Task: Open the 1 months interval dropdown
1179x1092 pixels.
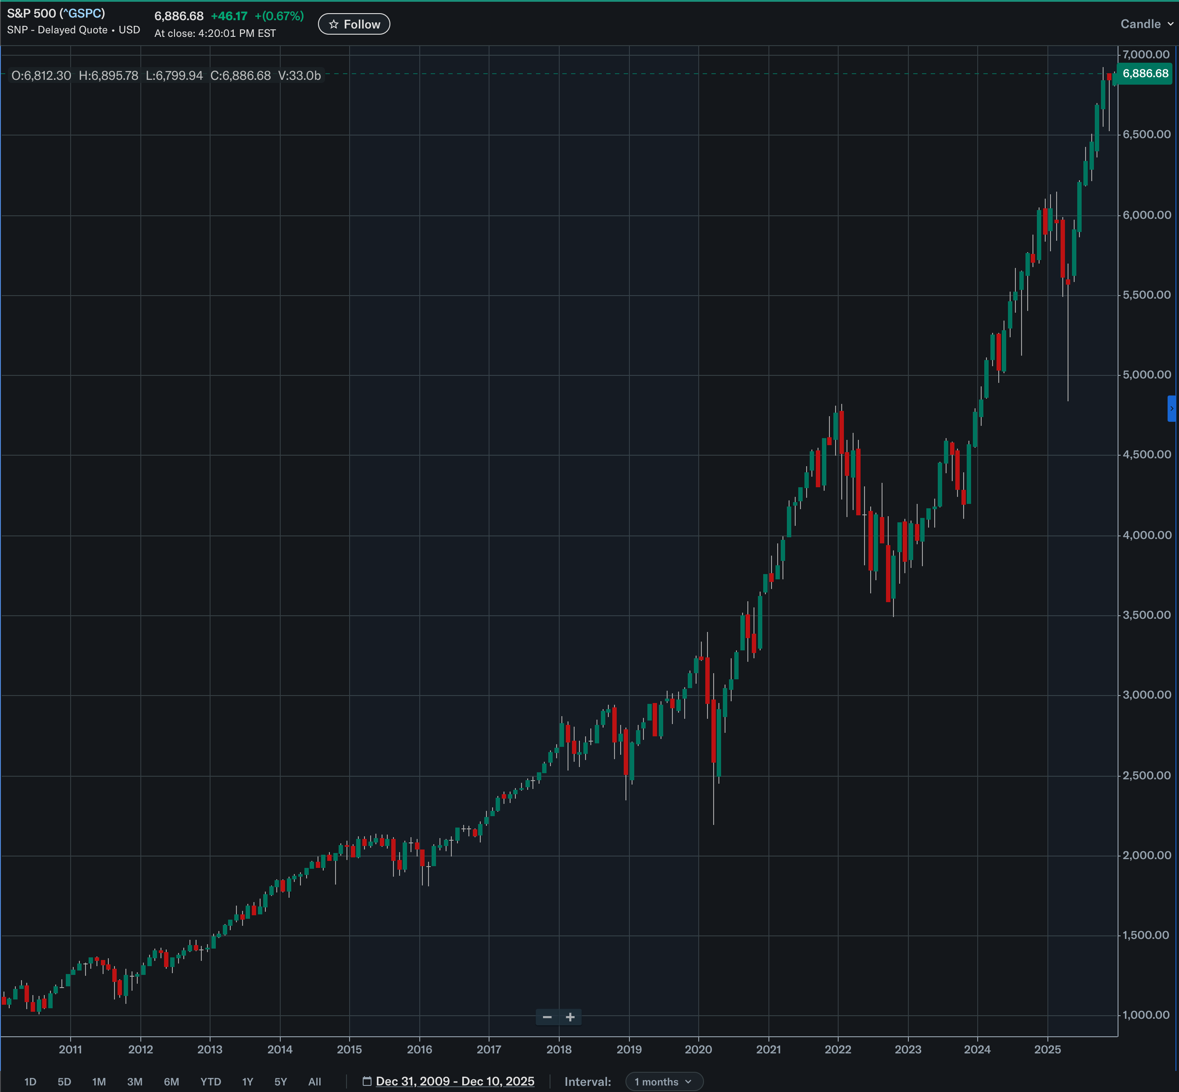Action: (x=664, y=1081)
